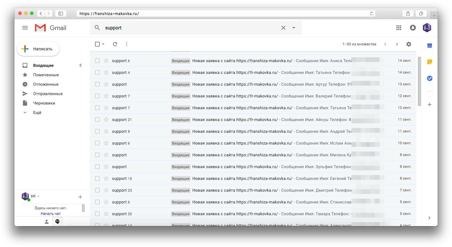Select checkbox for Артур email
452x247 pixels.
point(97,84)
